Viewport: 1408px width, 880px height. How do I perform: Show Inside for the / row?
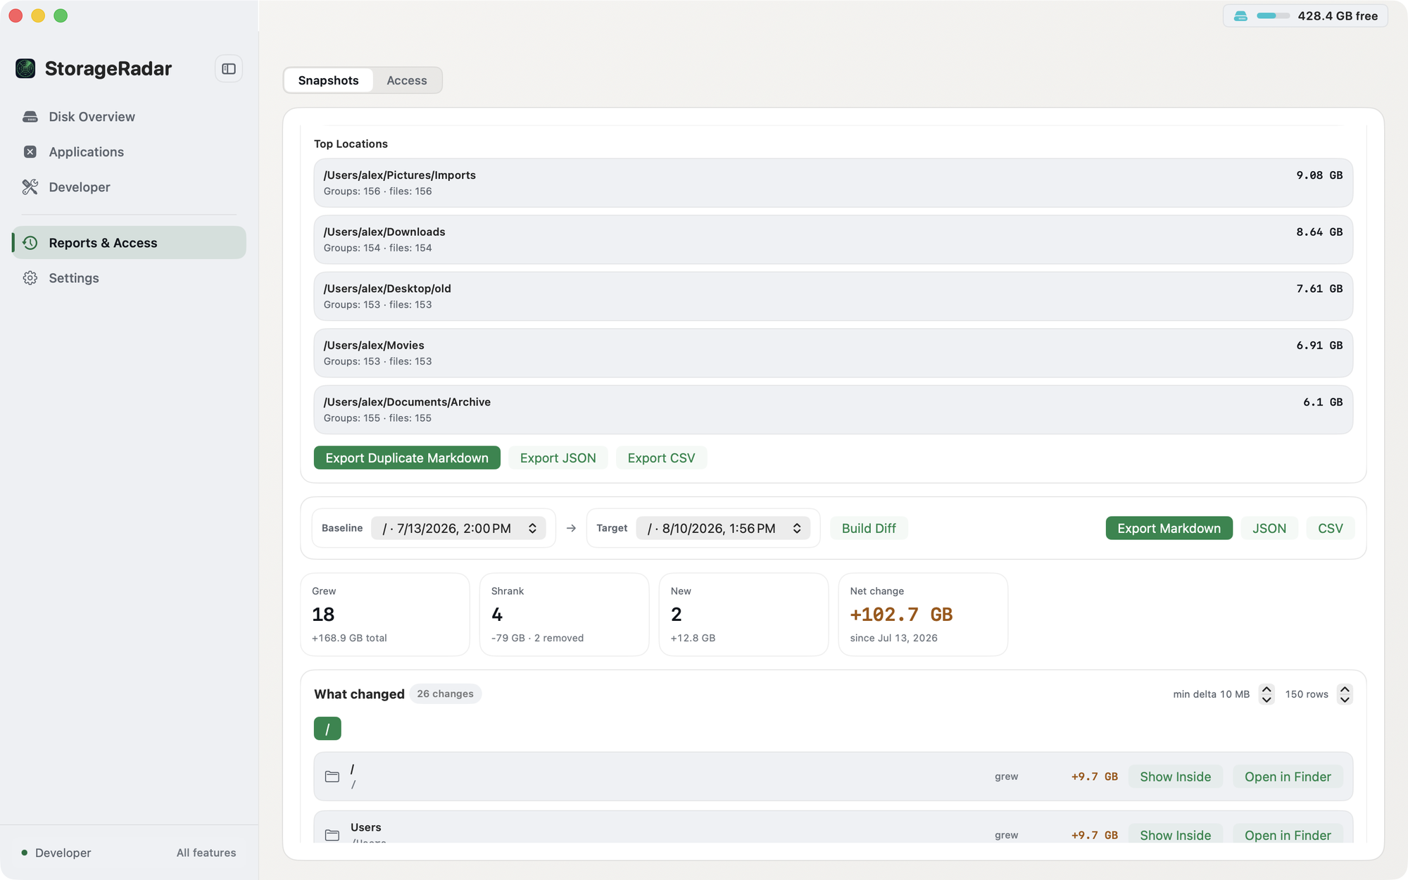click(x=1176, y=777)
